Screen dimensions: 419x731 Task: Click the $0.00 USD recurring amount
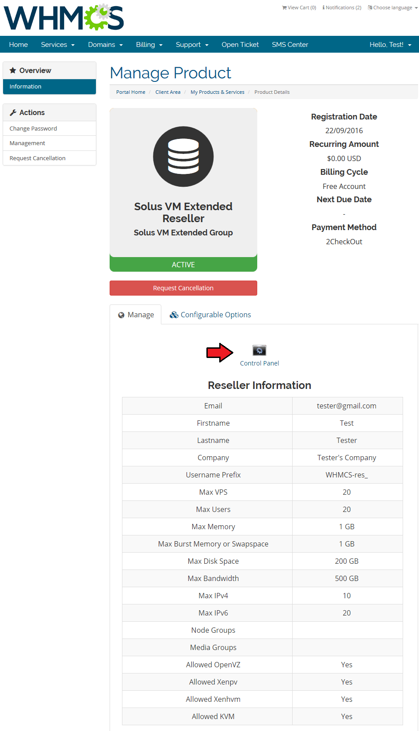344,158
